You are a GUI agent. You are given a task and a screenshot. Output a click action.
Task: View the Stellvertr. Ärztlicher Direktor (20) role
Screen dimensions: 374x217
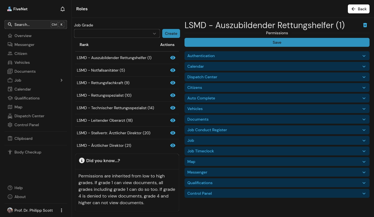[173, 133]
